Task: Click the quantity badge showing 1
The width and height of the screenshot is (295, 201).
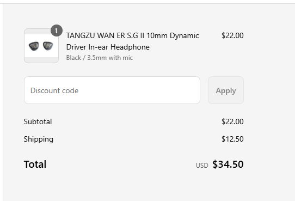Action: coord(57,31)
